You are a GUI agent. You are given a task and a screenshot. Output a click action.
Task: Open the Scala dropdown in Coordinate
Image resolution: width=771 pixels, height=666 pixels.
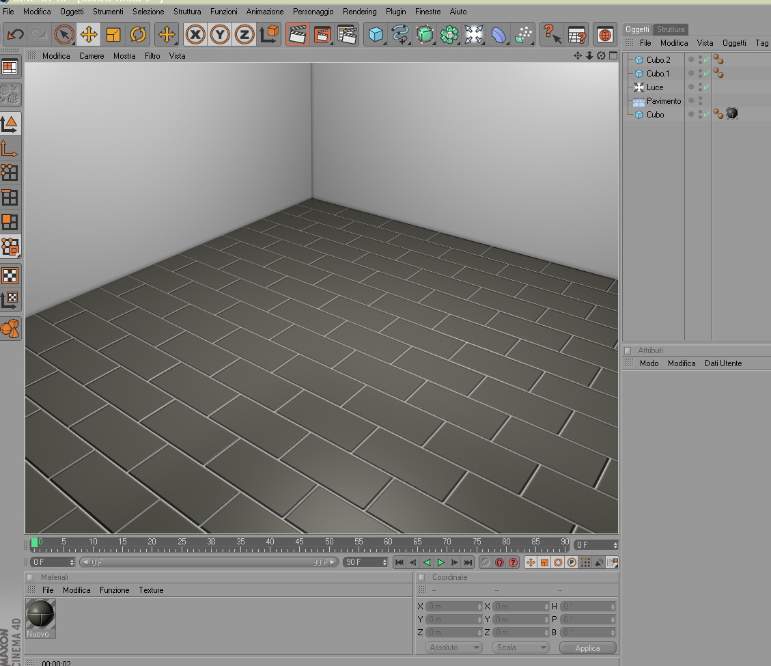[x=521, y=648]
